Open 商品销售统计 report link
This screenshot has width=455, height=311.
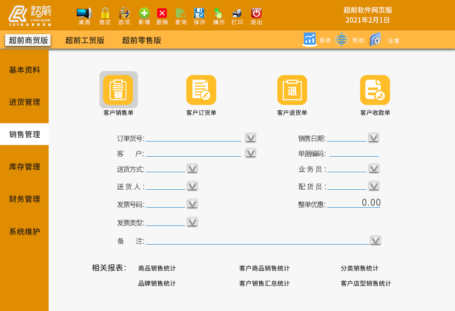pyautogui.click(x=157, y=268)
